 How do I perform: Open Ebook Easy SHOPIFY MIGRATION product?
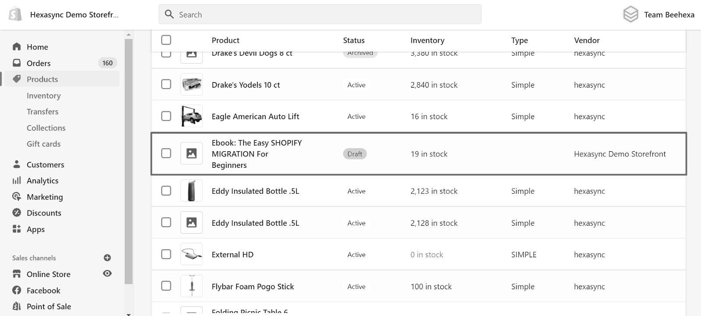coord(257,154)
